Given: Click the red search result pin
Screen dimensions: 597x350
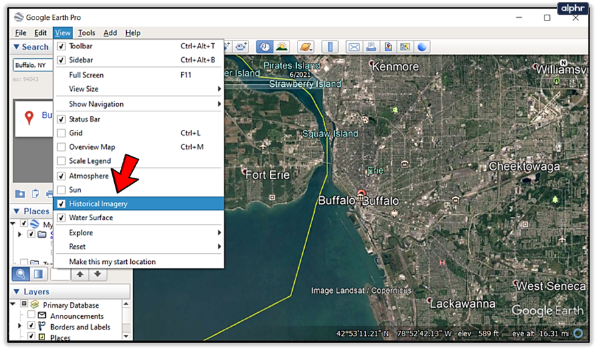Looking at the screenshot, I should click(x=29, y=118).
